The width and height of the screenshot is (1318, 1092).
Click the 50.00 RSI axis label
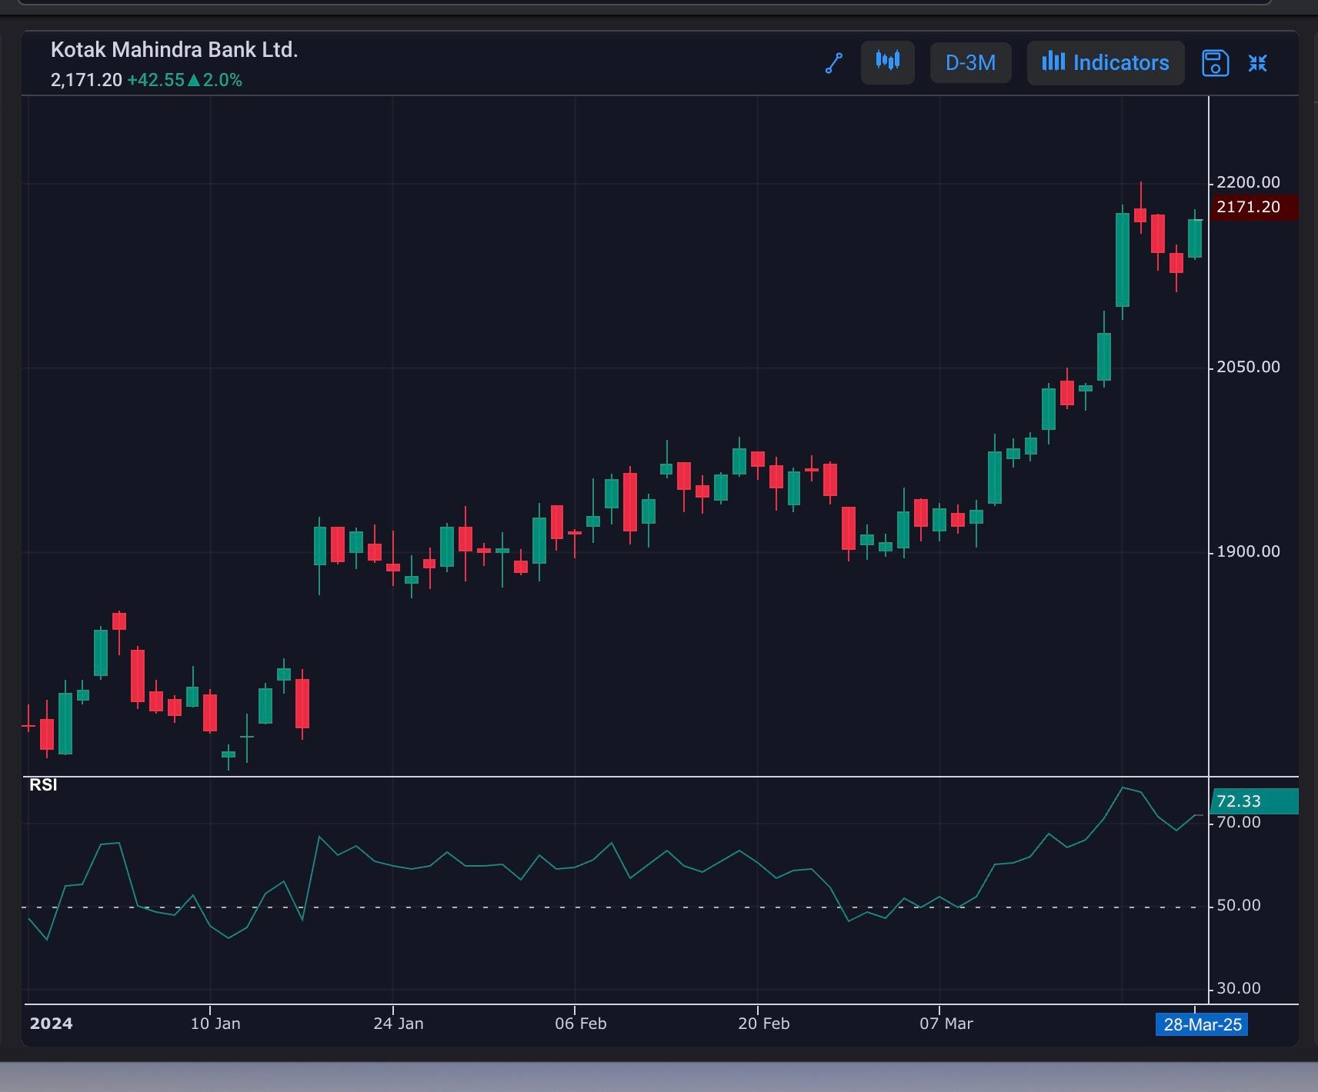pos(1239,905)
